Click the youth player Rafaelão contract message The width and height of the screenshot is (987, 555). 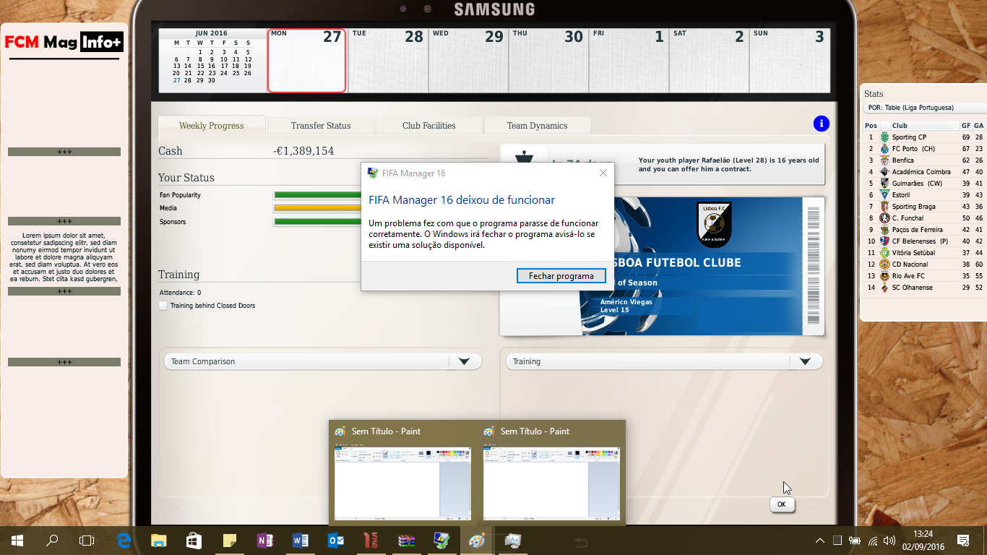click(x=728, y=164)
